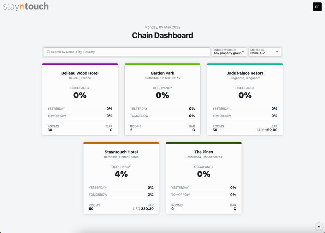The image size is (325, 233).
Task: Click Jade Palace Resort's rooms count 50
Action: click(215, 130)
